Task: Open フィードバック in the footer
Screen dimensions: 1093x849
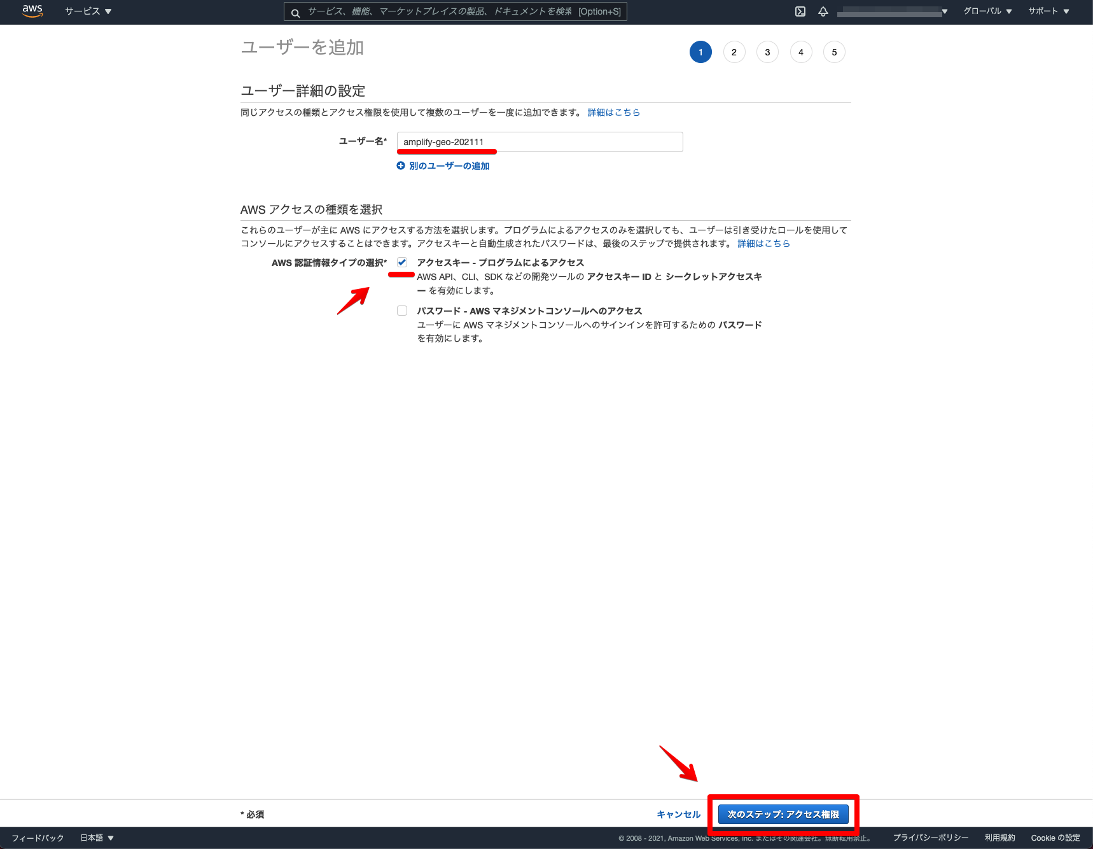Action: [x=38, y=838]
